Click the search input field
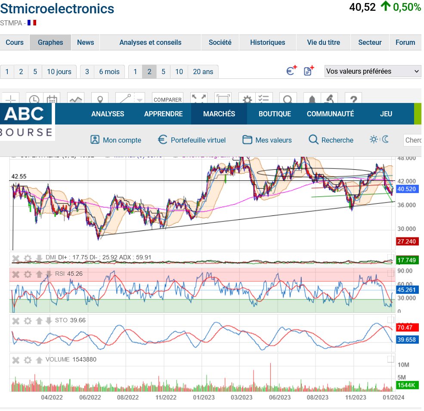Image resolution: width=424 pixels, height=411 pixels. pyautogui.click(x=412, y=140)
